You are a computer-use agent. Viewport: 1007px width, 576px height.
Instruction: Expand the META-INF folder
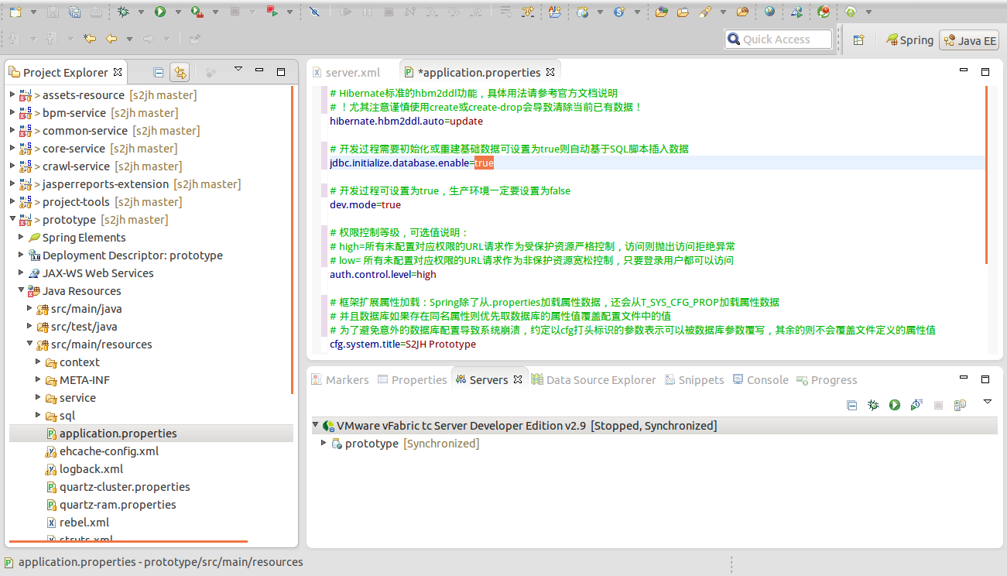point(39,380)
